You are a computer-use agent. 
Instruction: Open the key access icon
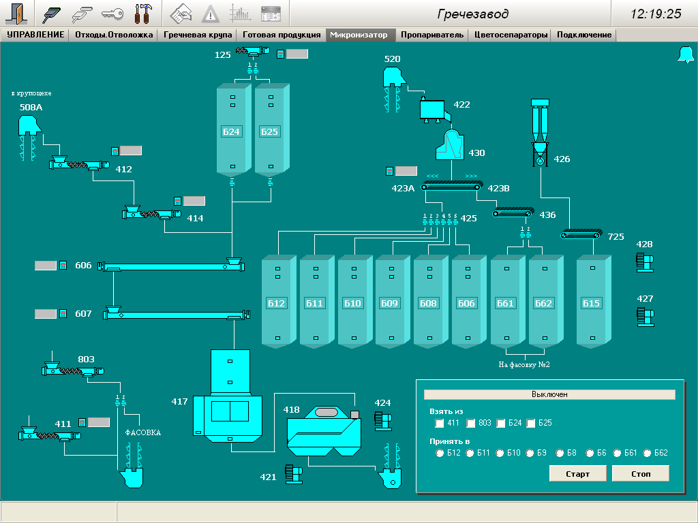tap(112, 14)
